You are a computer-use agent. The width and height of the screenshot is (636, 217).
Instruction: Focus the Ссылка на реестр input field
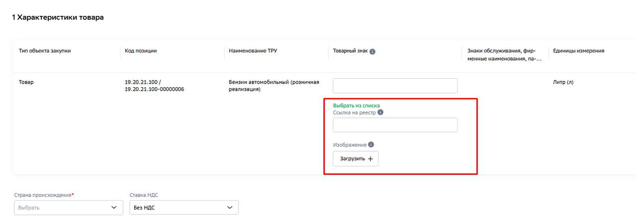pos(395,125)
